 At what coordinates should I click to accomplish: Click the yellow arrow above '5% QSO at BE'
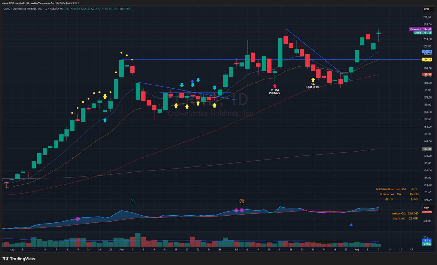coord(313,80)
